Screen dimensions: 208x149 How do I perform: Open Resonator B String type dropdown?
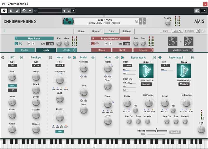184,62
